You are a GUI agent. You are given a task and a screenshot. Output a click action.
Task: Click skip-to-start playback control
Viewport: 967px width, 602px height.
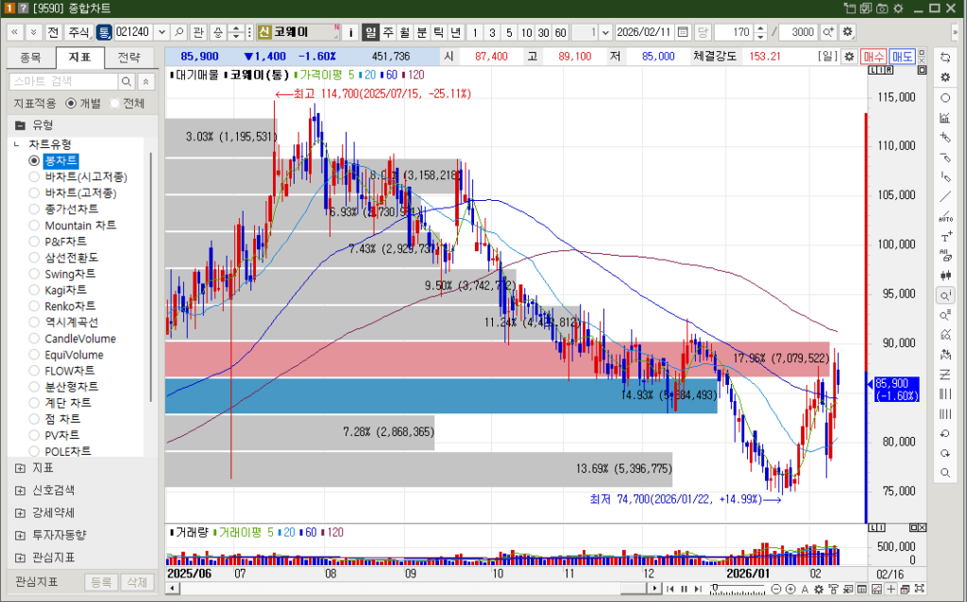(x=670, y=589)
